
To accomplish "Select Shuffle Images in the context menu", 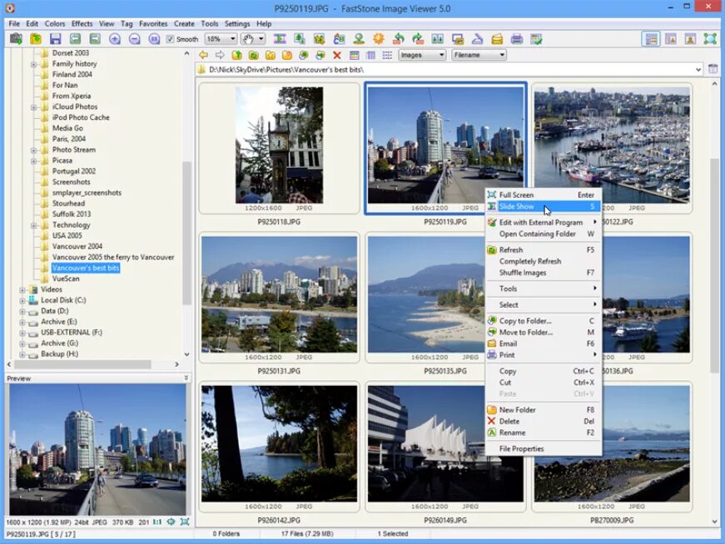I will pos(544,273).
